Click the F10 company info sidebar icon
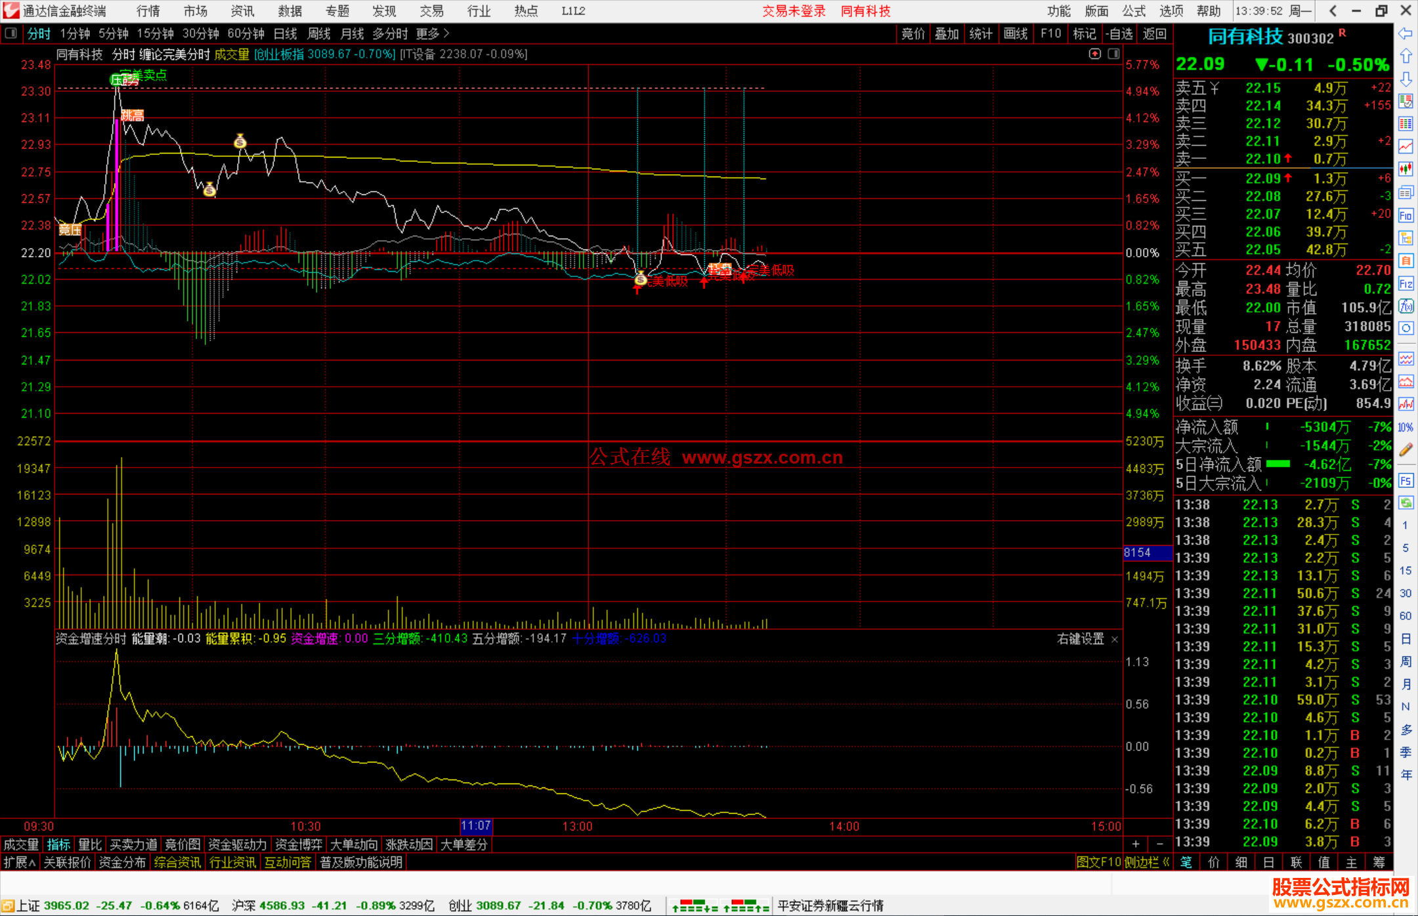The width and height of the screenshot is (1418, 916). coord(1406,215)
